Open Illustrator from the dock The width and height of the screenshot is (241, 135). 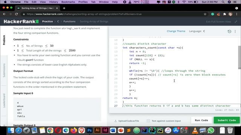point(98,130)
